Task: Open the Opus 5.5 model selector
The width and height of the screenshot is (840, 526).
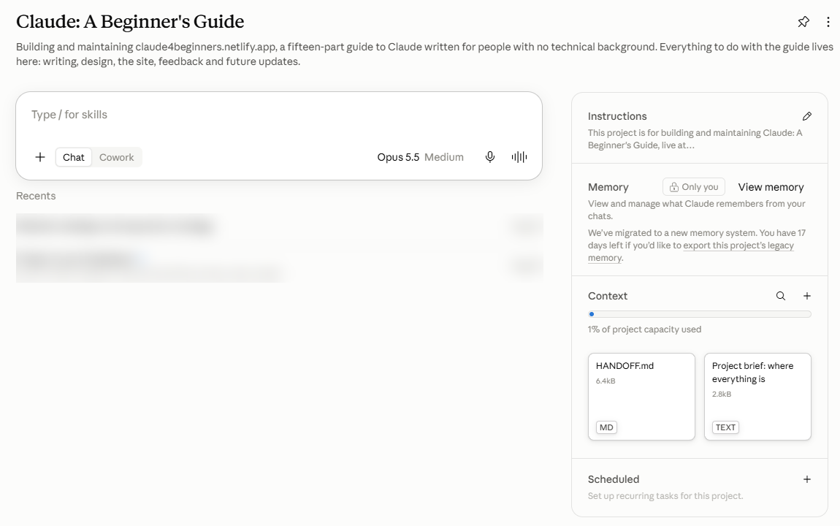Action: (x=398, y=157)
